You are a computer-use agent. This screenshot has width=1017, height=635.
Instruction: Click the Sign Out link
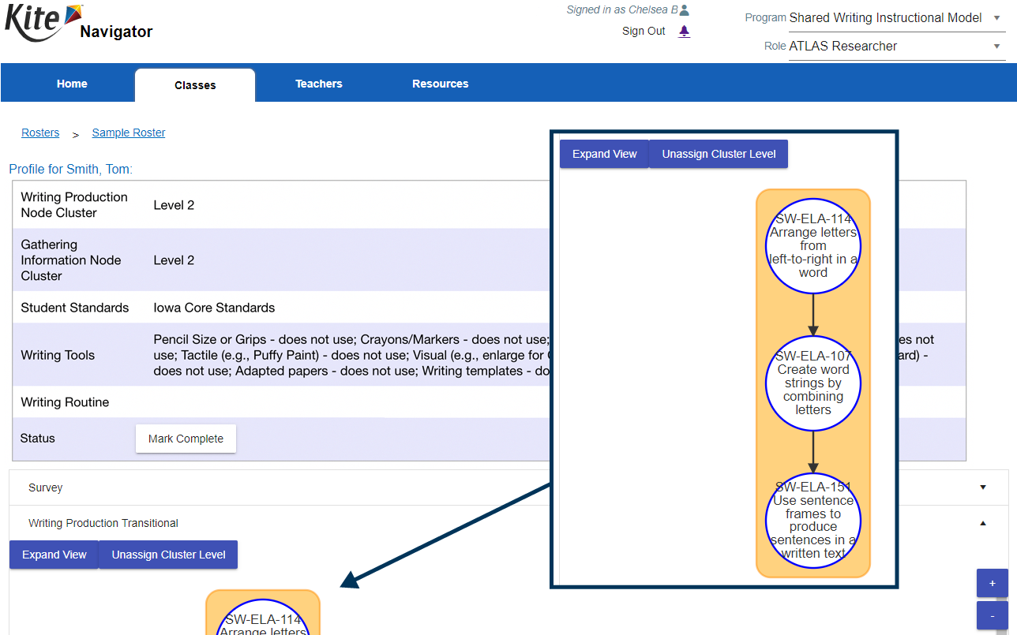tap(644, 32)
